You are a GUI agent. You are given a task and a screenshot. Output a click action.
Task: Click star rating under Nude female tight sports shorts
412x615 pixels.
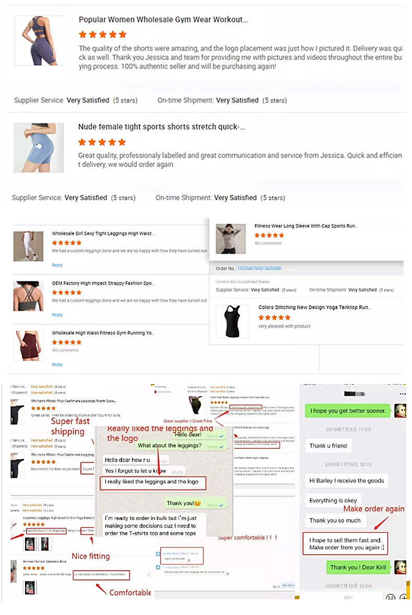(102, 142)
